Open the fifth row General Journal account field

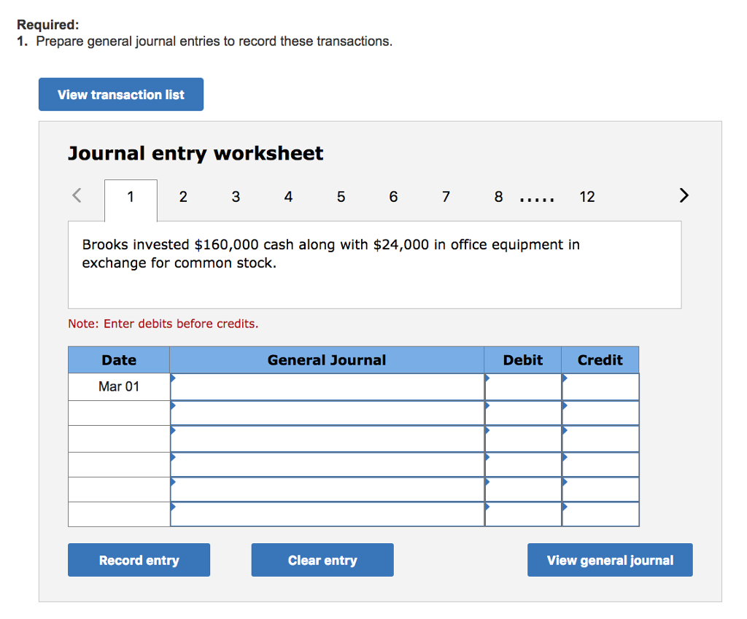point(328,489)
